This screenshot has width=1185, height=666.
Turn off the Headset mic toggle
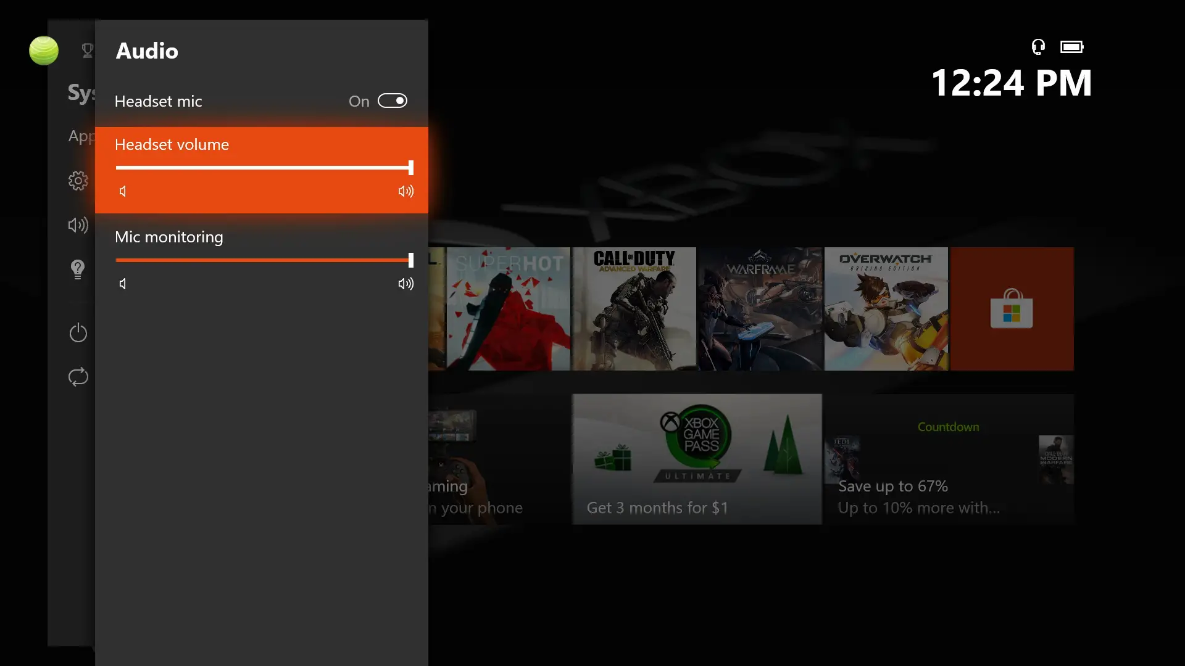click(393, 101)
